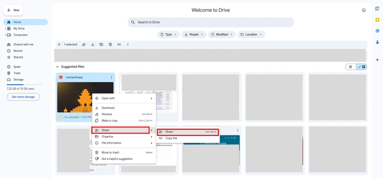Click red image file type icon
The image size is (383, 178).
tap(61, 77)
